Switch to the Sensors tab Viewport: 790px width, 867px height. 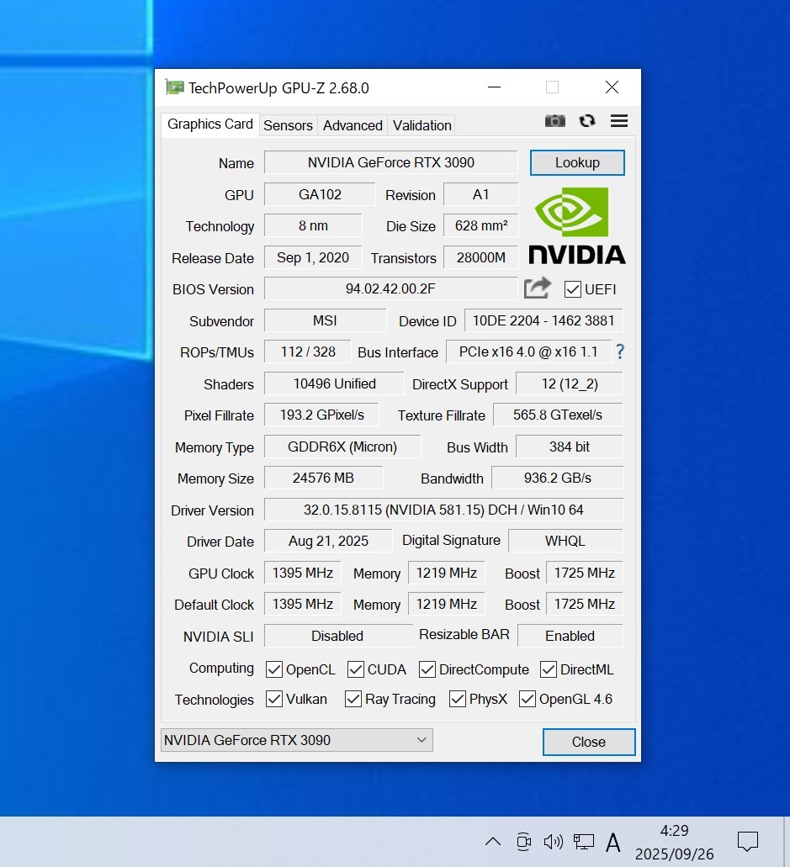tap(288, 125)
